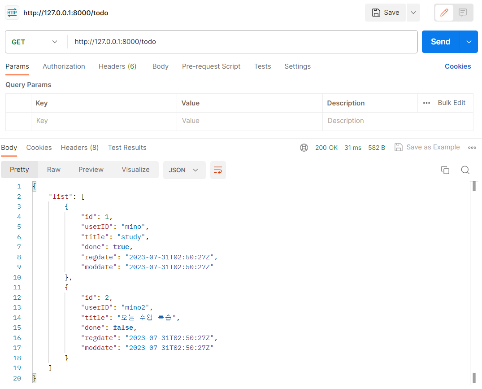Viewport: 482px width, 389px height.
Task: Click the request URL input field
Action: click(242, 42)
